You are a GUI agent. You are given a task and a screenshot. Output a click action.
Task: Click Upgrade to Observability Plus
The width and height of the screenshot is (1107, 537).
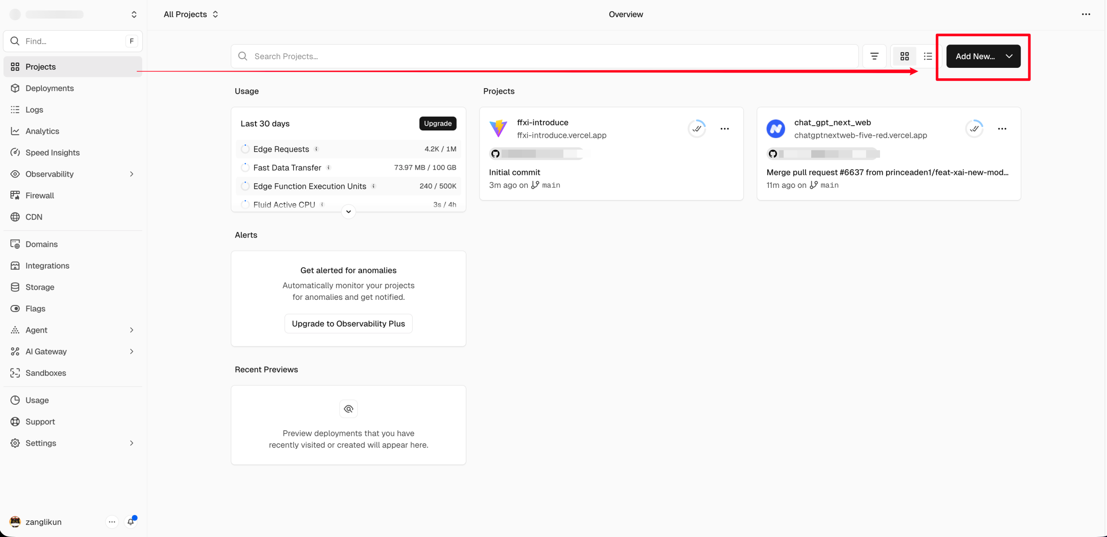[x=348, y=324]
